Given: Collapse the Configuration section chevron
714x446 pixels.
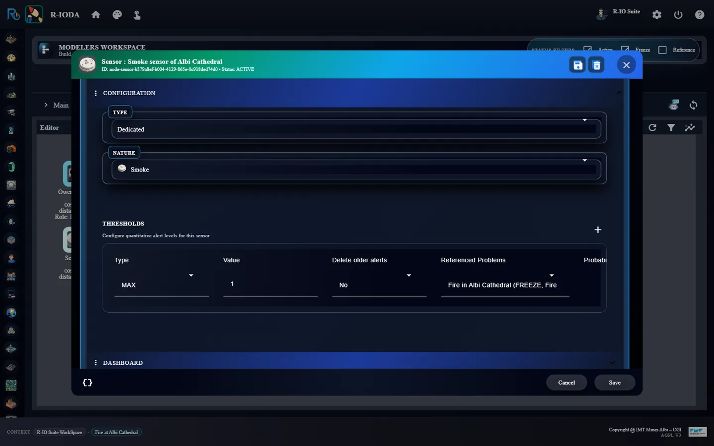Looking at the screenshot, I should (619, 93).
